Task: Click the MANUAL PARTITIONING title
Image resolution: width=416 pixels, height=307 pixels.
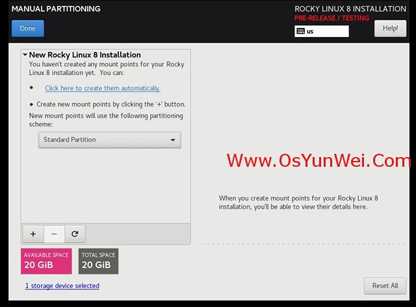Action: click(x=56, y=8)
